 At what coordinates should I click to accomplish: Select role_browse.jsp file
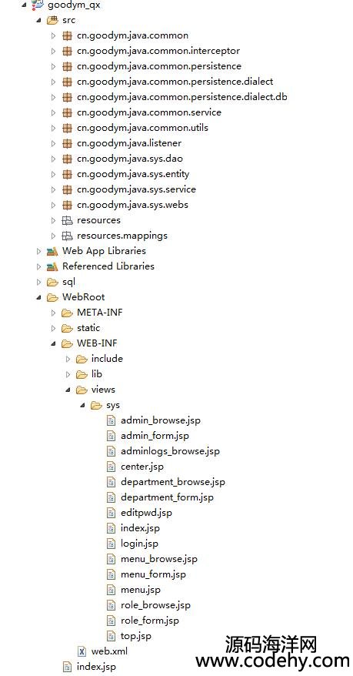[155, 605]
